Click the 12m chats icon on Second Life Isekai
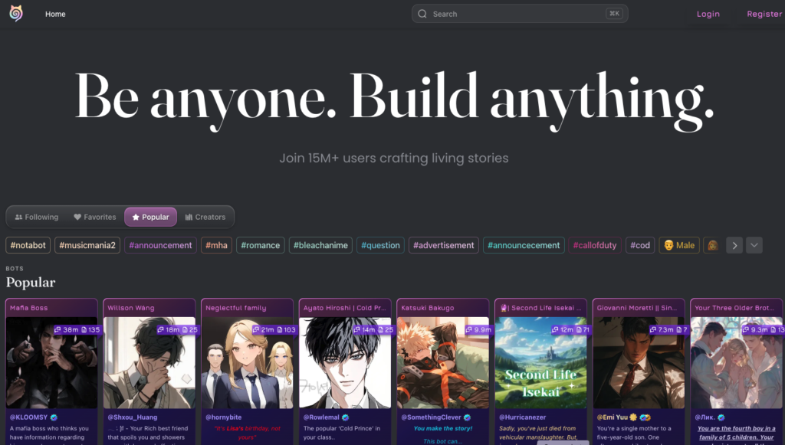 pos(555,329)
